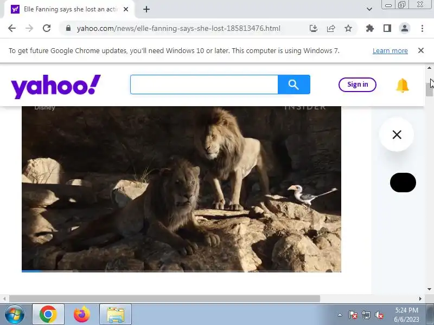Click the Chrome taskbar icon
Screen dimensions: 434x325
tap(48, 315)
